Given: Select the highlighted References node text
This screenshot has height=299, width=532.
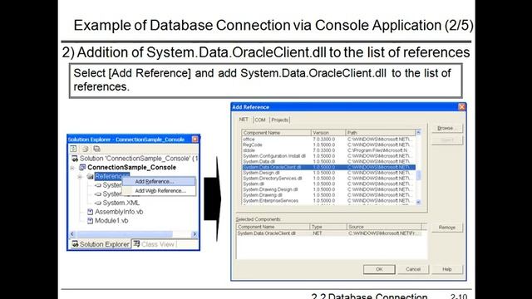Looking at the screenshot, I should tap(112, 176).
